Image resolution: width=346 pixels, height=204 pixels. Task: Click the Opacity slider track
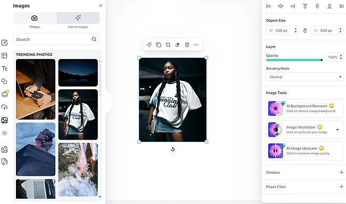point(294,60)
